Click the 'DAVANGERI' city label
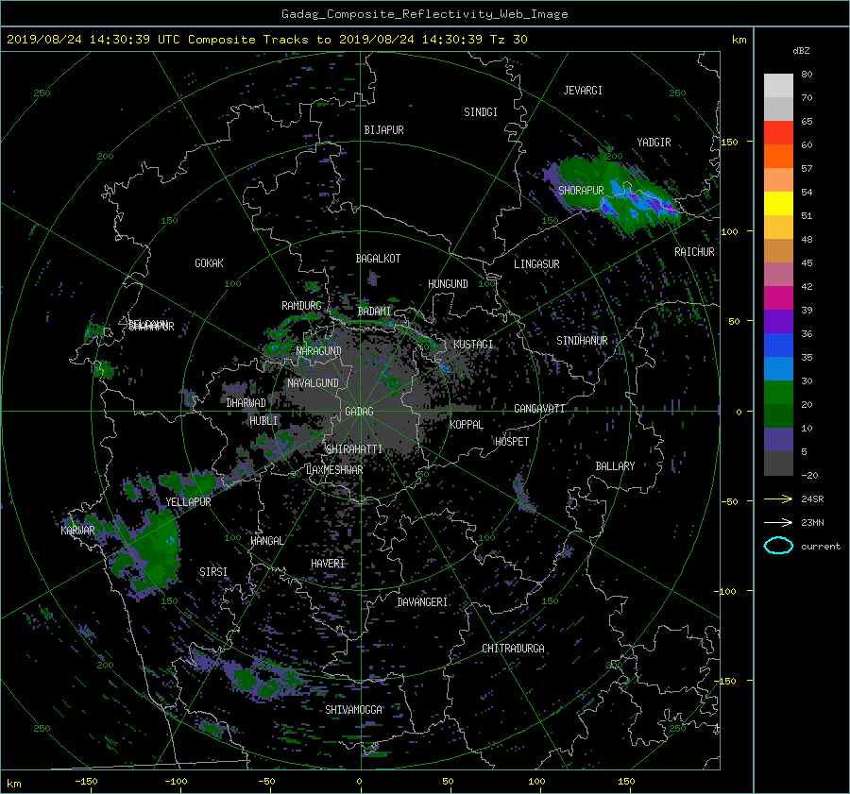The image size is (850, 794). pyautogui.click(x=422, y=602)
